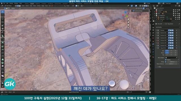Enable face select mode
This screenshot has height=101, width=181.
(20, 6)
